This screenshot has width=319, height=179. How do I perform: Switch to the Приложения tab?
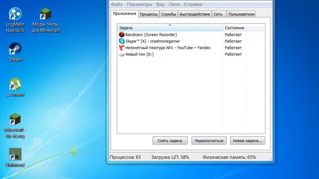125,13
